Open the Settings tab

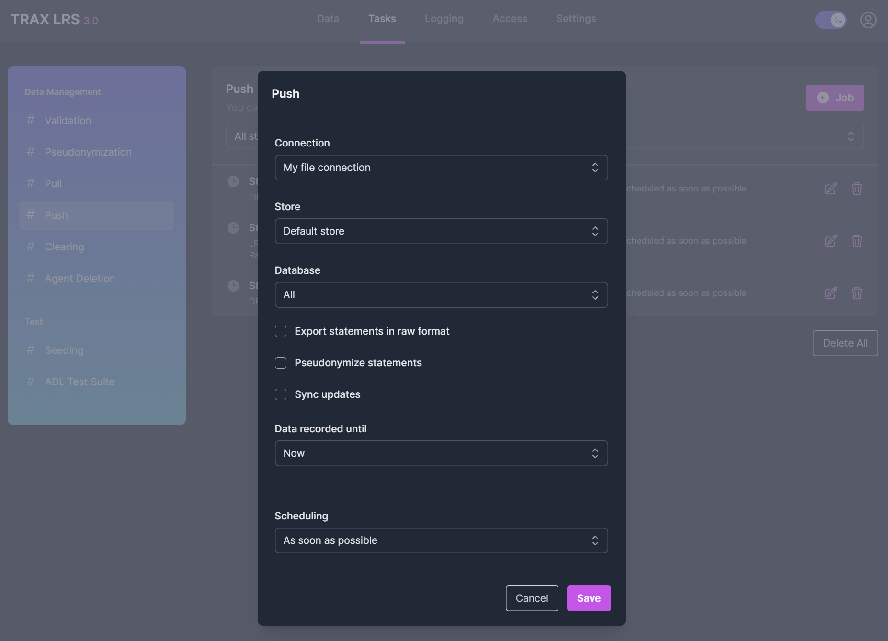[x=576, y=19]
